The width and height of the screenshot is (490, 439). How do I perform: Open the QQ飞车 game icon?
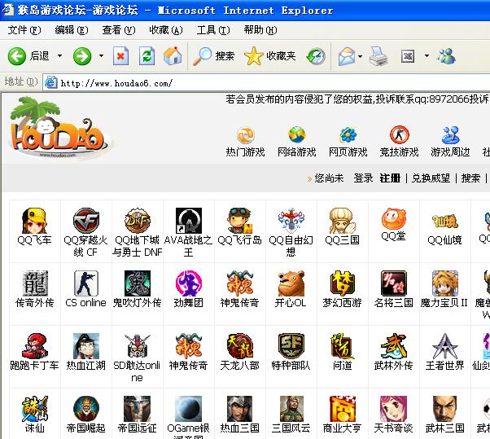coord(34,221)
